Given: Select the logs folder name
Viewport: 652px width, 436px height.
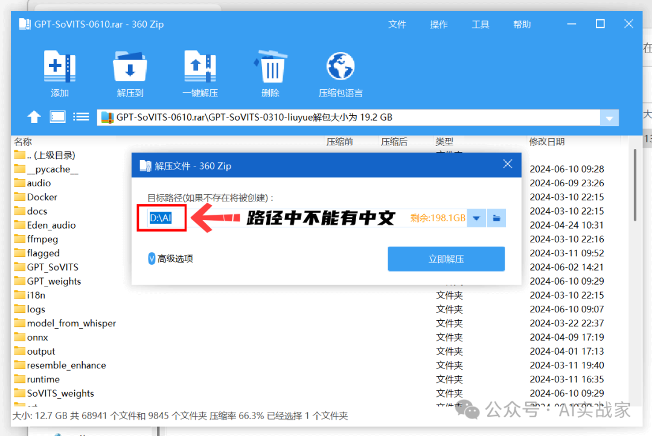Looking at the screenshot, I should point(36,309).
